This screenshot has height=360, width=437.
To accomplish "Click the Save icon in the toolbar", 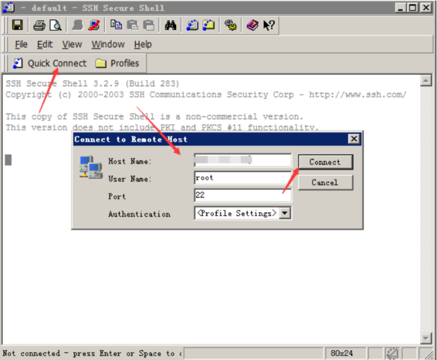I will [x=17, y=26].
